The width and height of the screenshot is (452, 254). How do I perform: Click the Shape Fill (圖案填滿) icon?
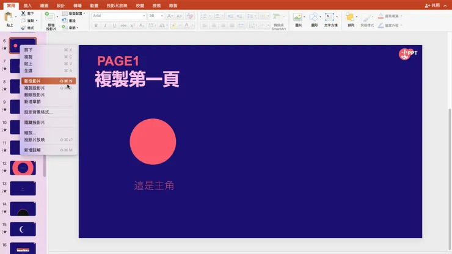[x=381, y=16]
